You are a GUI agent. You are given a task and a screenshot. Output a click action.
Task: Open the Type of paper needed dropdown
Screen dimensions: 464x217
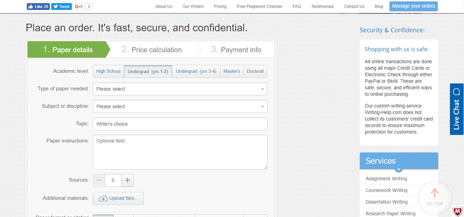tap(180, 89)
